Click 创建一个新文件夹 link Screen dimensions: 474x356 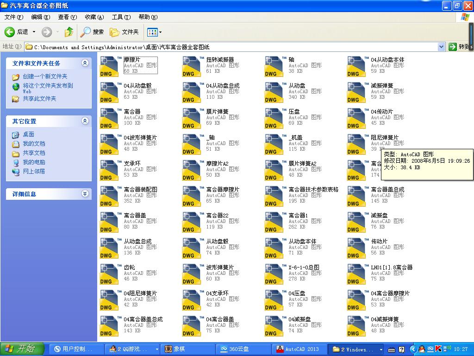pos(45,76)
